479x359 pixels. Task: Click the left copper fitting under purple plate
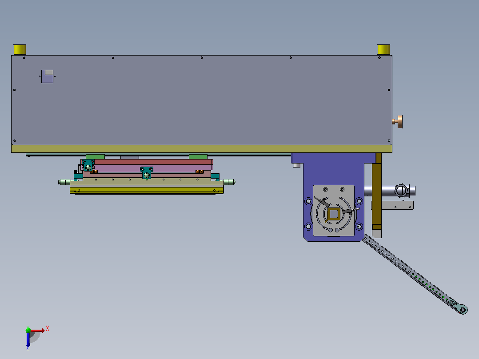[x=94, y=172]
